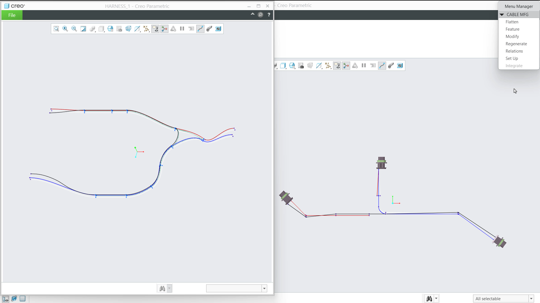This screenshot has width=540, height=303.
Task: Click Repaint in the HARNESS_1 toolbar
Action: pos(83,29)
